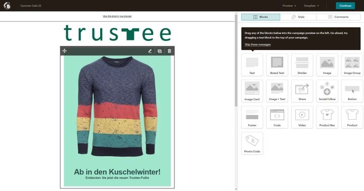This screenshot has width=364, height=191.
Task: Duplicate the selected image block
Action: [160, 51]
